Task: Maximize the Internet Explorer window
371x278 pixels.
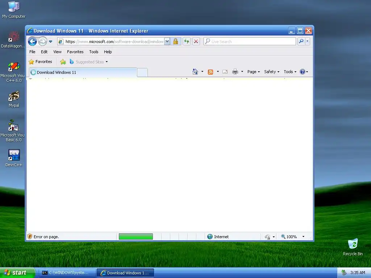Action: pos(300,31)
